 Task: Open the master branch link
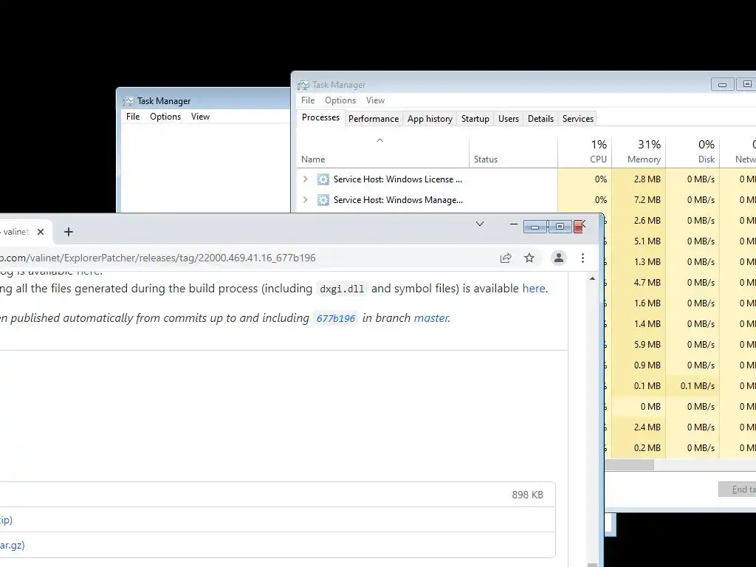click(431, 318)
